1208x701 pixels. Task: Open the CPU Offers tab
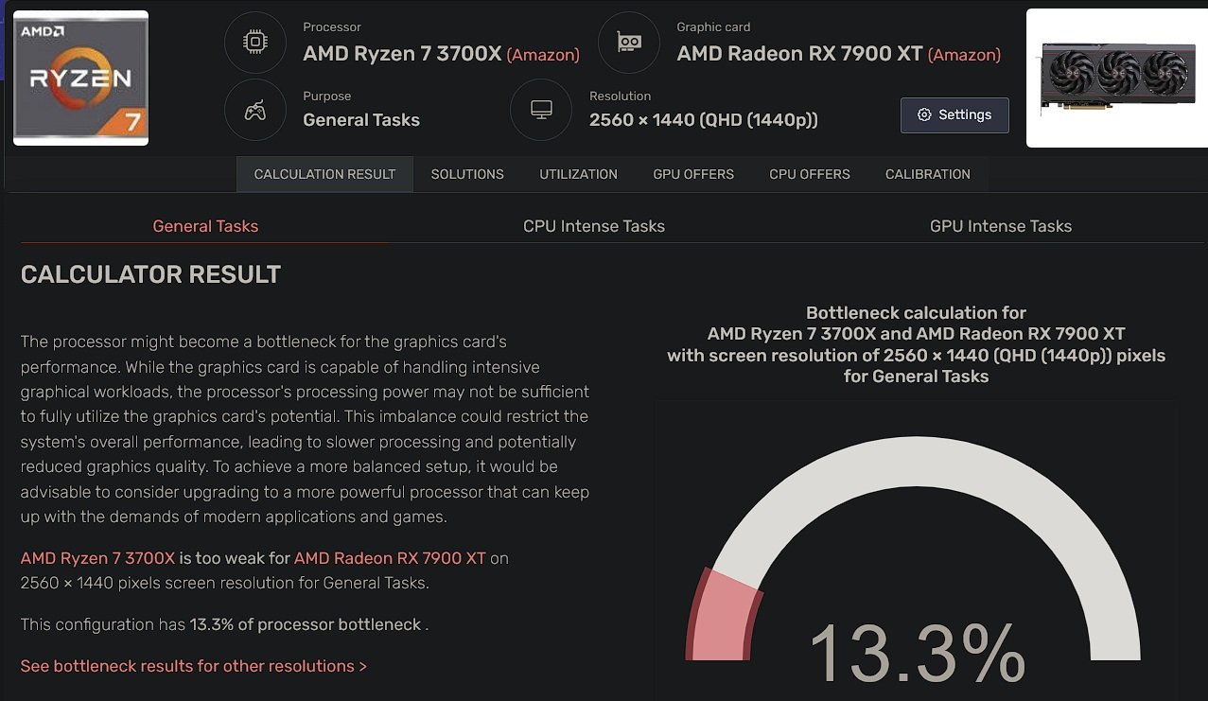[810, 174]
